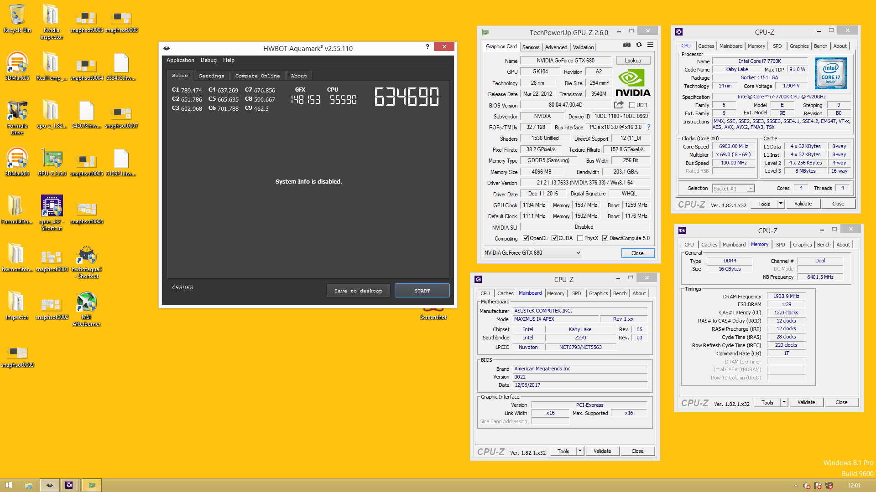Expand Tools arrow in CPU-Z Memory window

pyautogui.click(x=784, y=402)
